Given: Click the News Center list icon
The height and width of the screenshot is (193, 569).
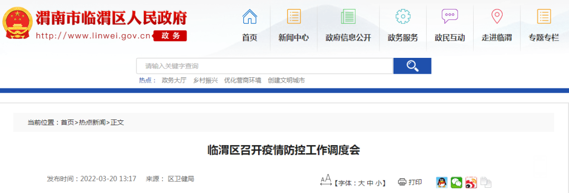Looking at the screenshot, I should (x=293, y=16).
